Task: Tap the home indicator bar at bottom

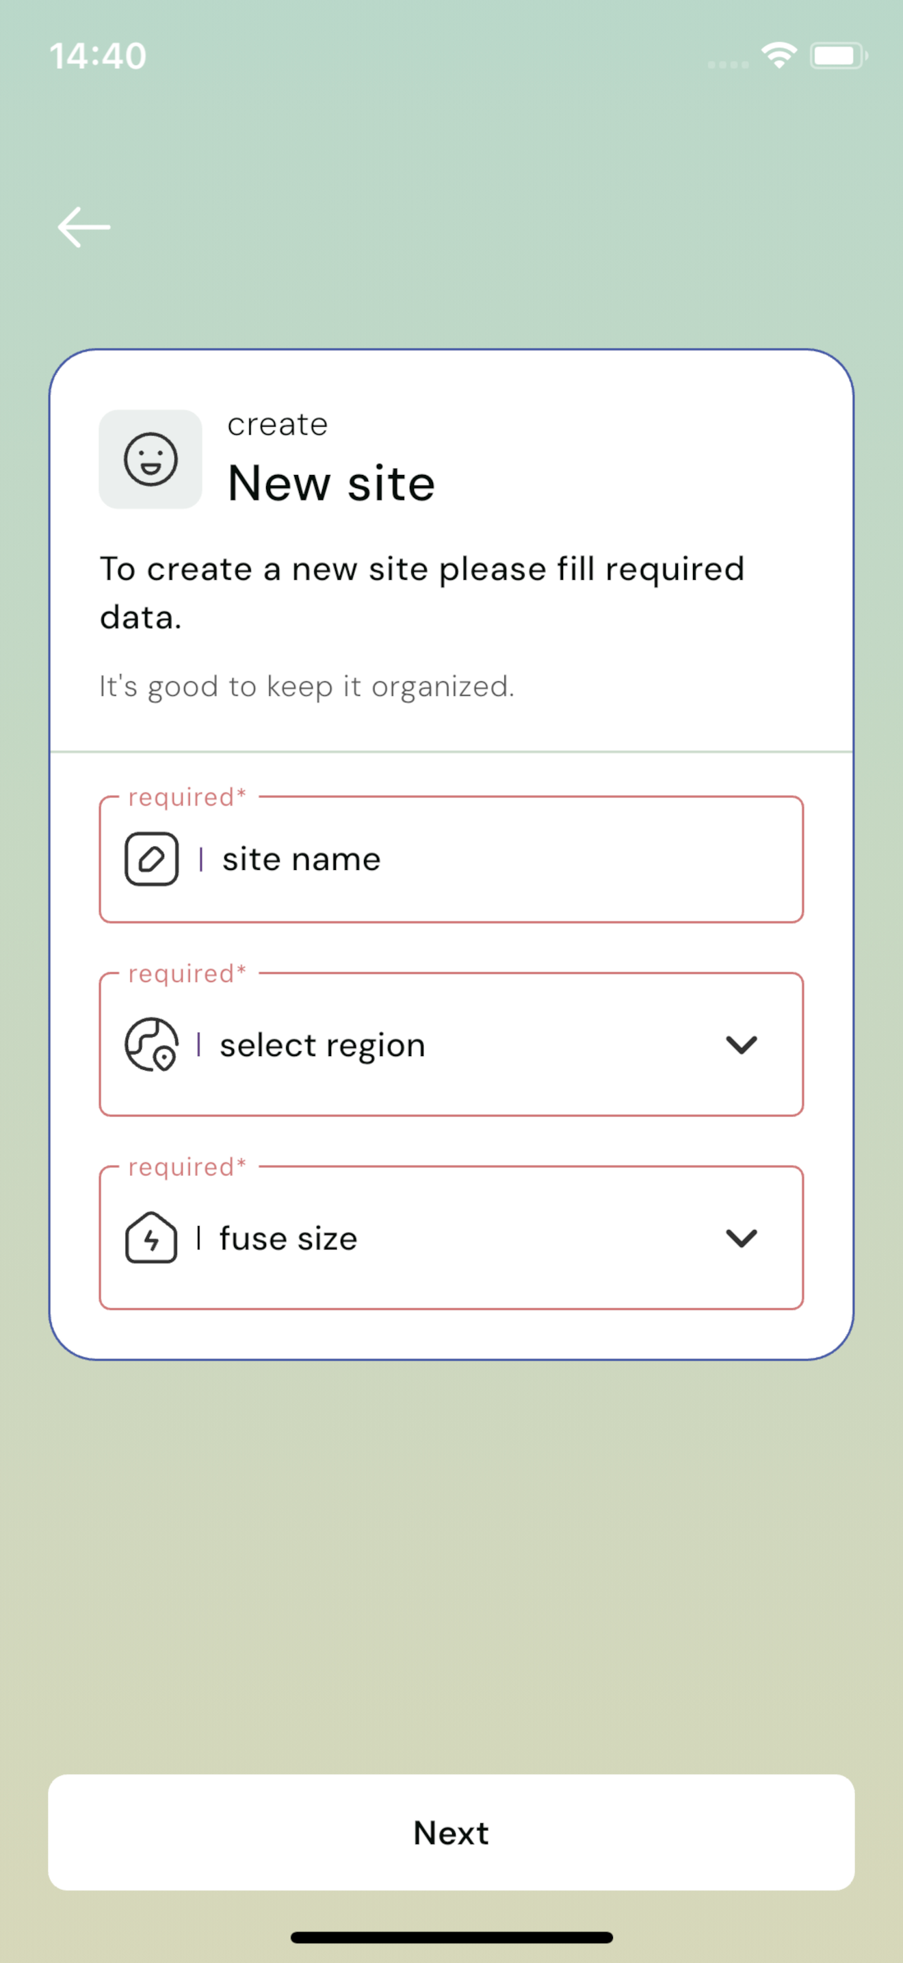Action: pos(451,1938)
